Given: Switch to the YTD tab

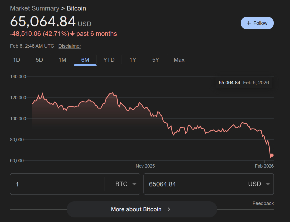Looking at the screenshot, I should (109, 60).
